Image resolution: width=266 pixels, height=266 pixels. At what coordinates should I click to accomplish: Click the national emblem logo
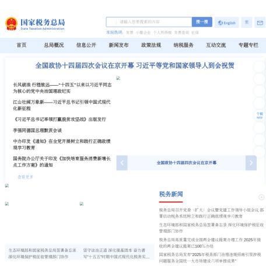11,24
